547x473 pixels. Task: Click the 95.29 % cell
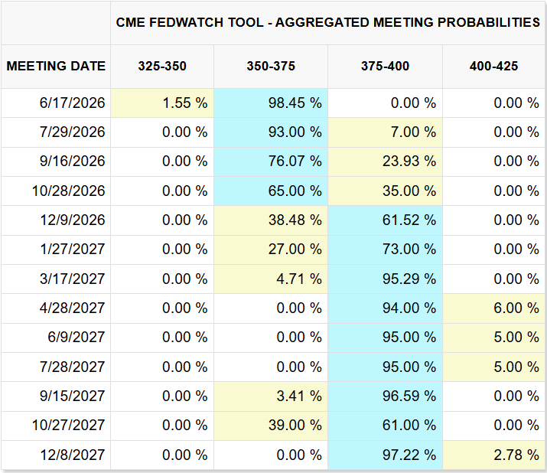[x=385, y=279]
